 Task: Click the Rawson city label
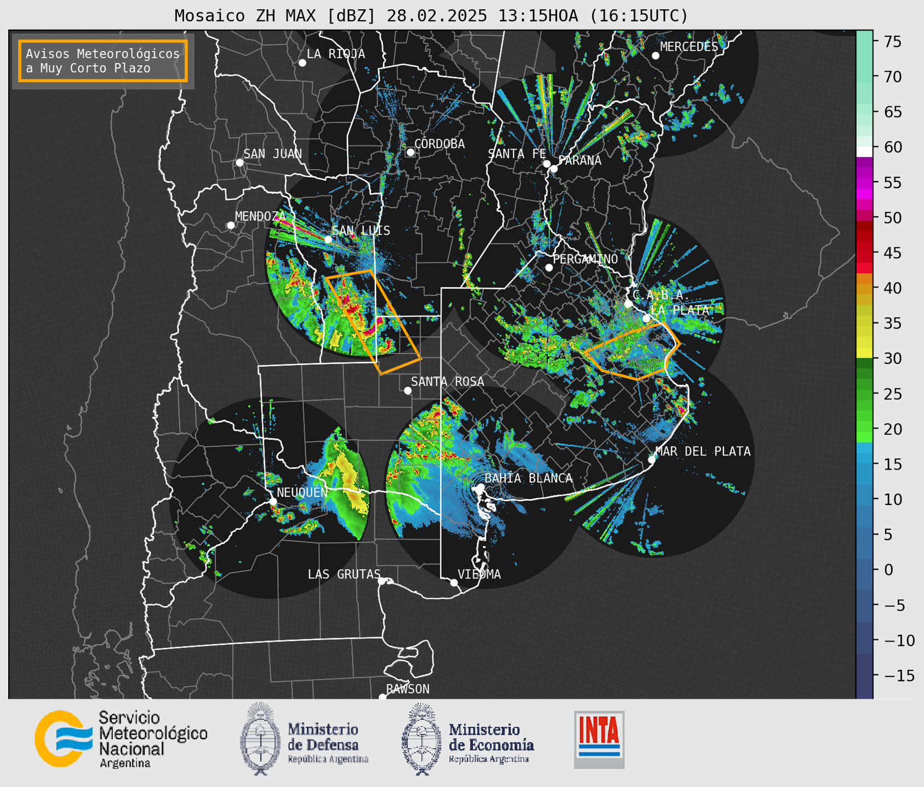tap(408, 689)
